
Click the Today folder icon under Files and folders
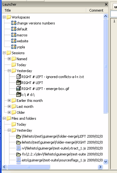tap(14, 124)
